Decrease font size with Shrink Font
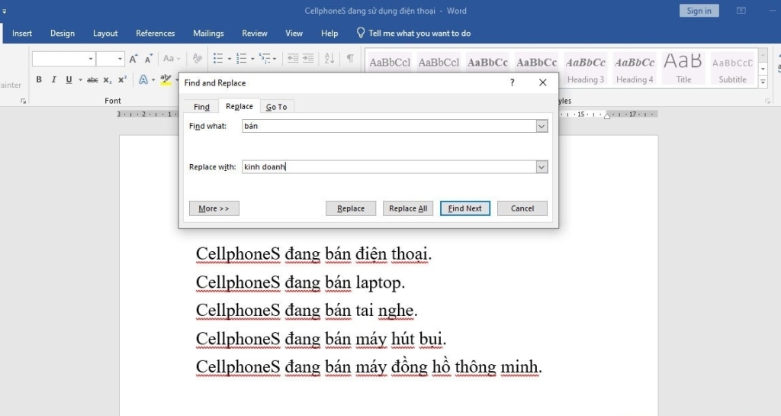The width and height of the screenshot is (781, 416). pos(149,59)
